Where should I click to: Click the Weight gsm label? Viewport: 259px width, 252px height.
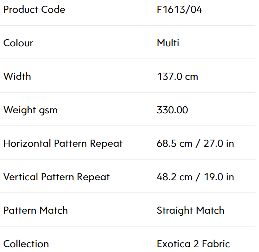30,110
